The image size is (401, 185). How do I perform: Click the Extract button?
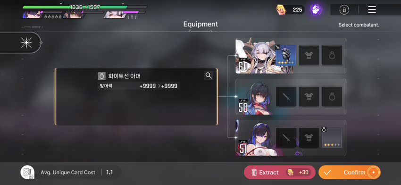[x=279, y=172]
